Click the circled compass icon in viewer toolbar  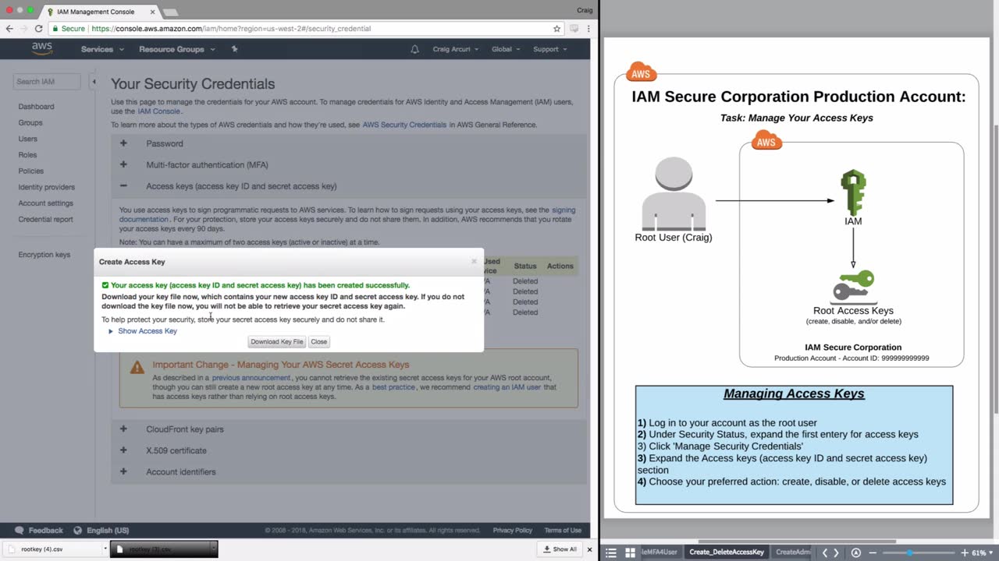pyautogui.click(x=856, y=552)
